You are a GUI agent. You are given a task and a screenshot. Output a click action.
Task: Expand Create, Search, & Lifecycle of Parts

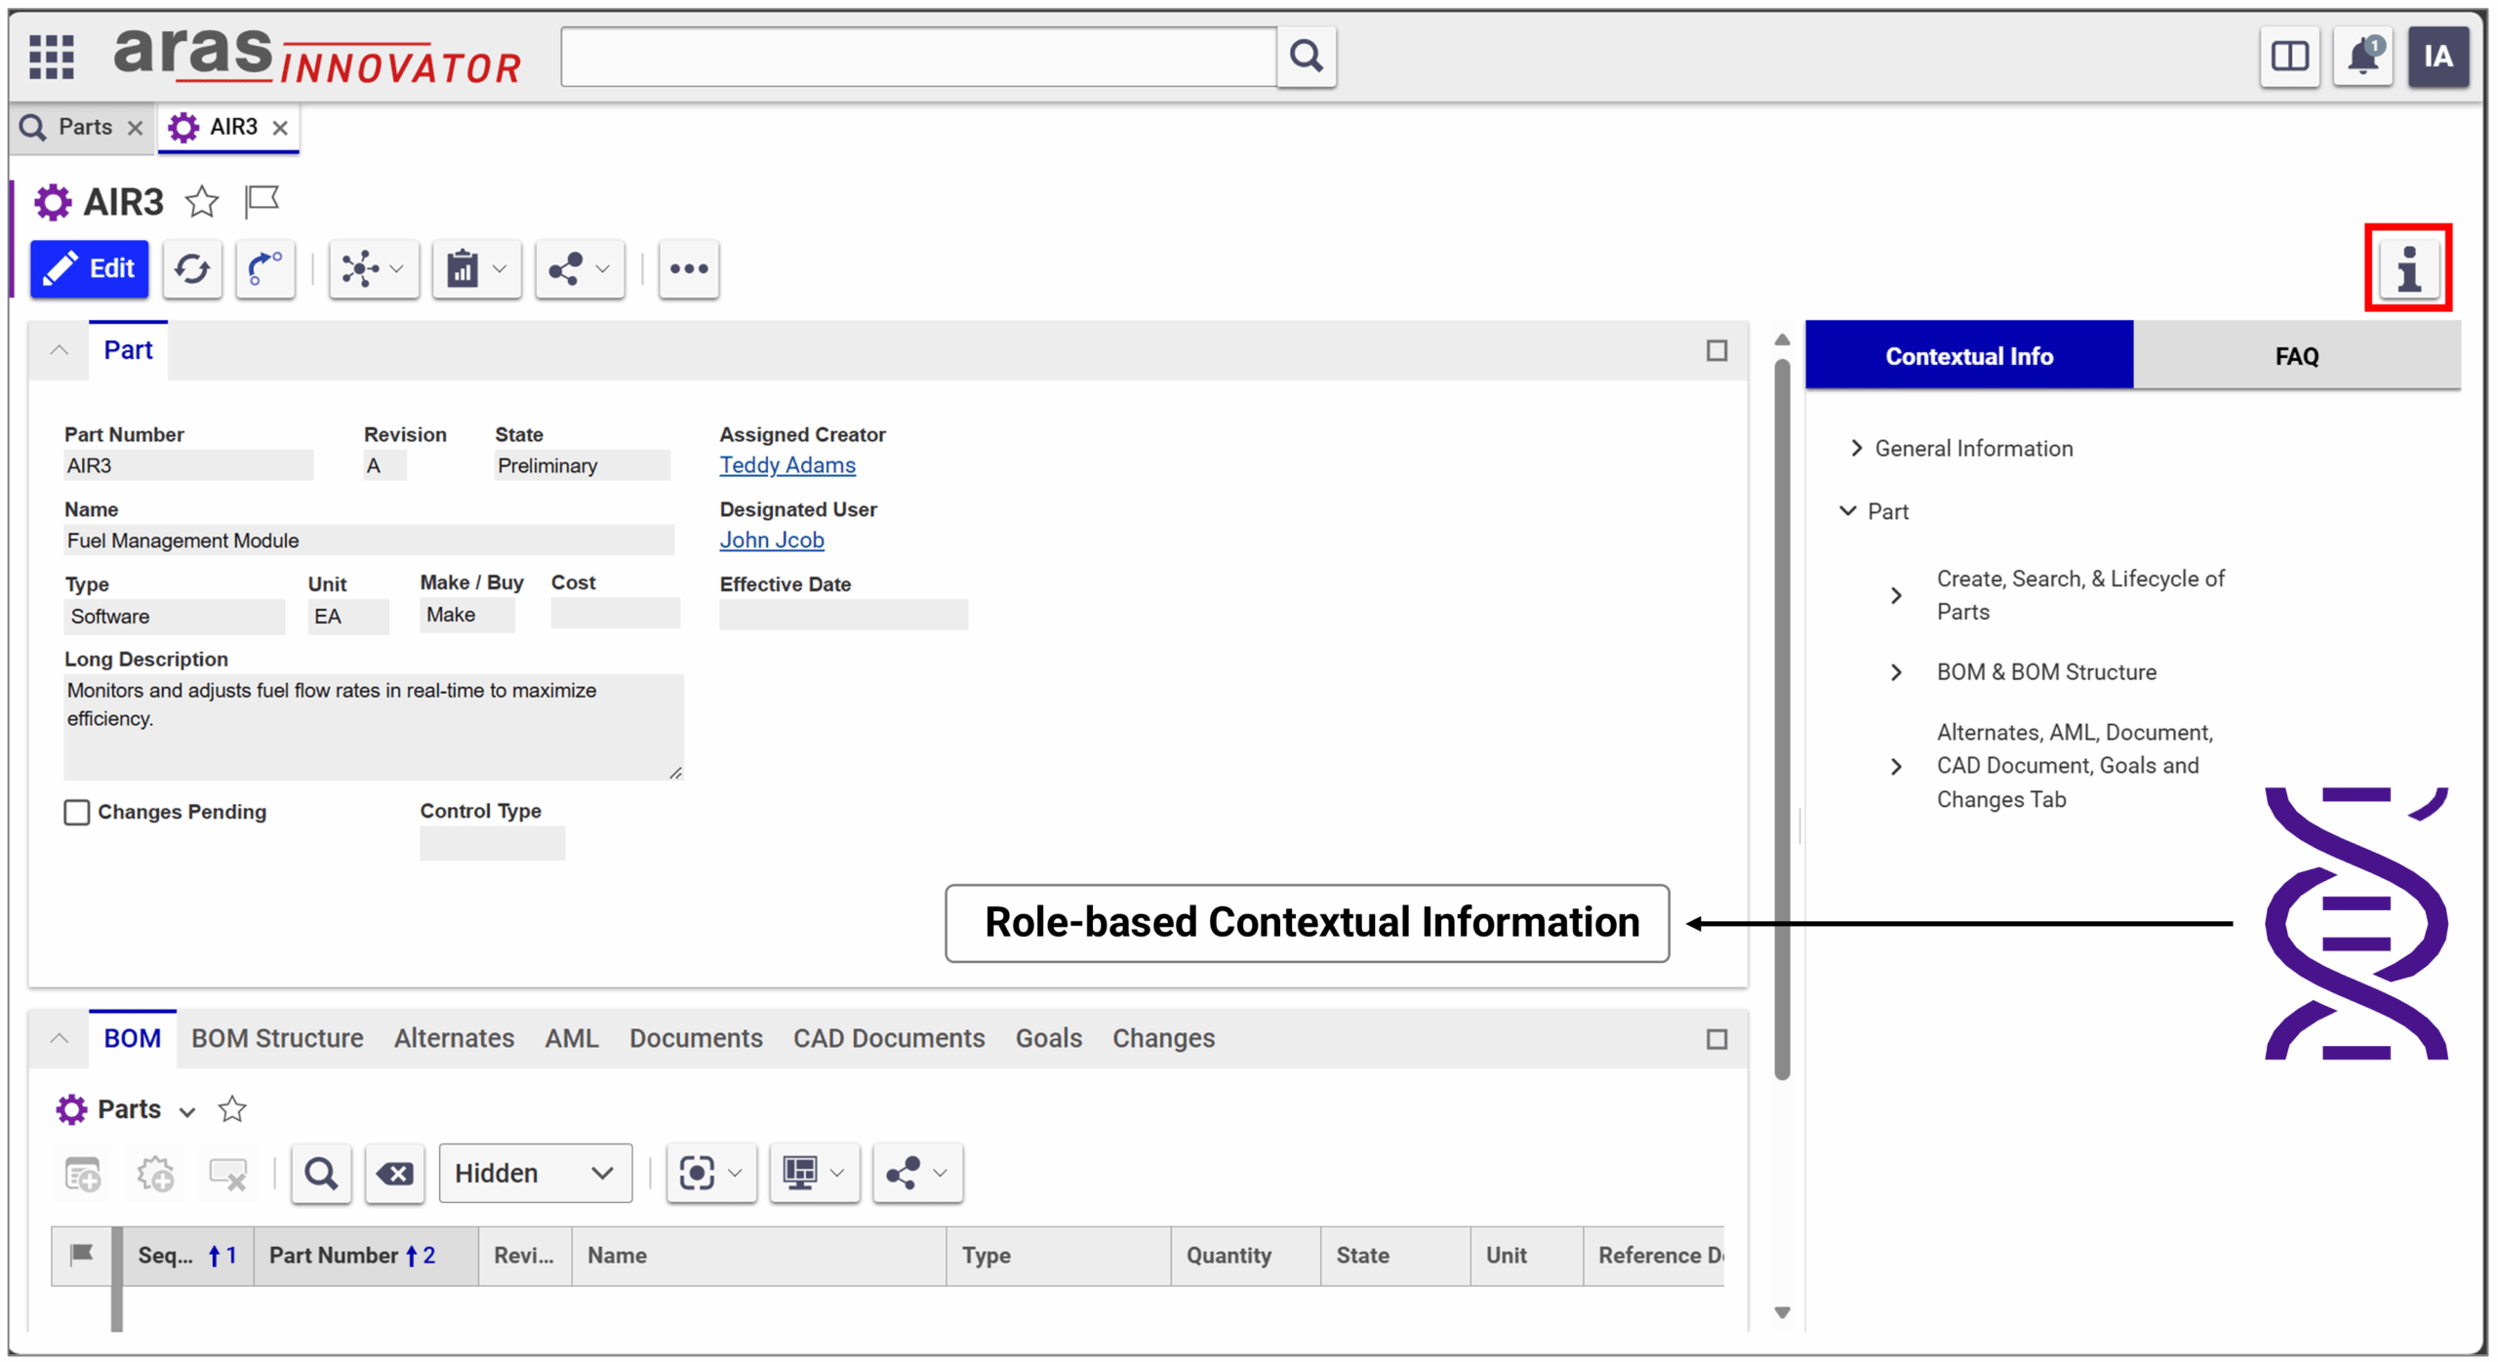[1895, 595]
